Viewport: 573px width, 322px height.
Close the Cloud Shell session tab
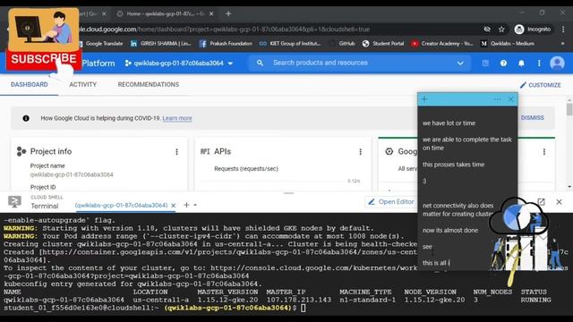pos(174,206)
